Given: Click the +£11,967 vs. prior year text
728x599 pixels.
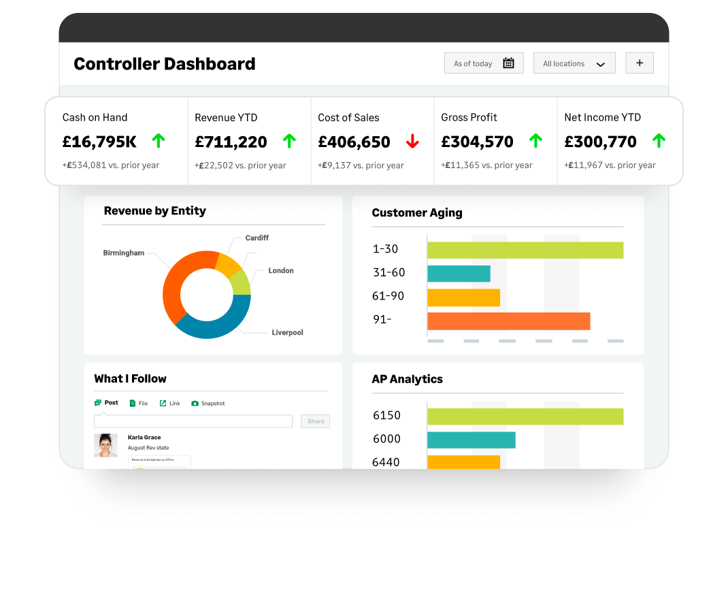Looking at the screenshot, I should 610,165.
